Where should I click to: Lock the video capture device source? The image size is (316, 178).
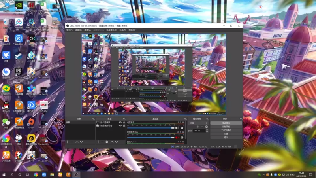pos(124,125)
